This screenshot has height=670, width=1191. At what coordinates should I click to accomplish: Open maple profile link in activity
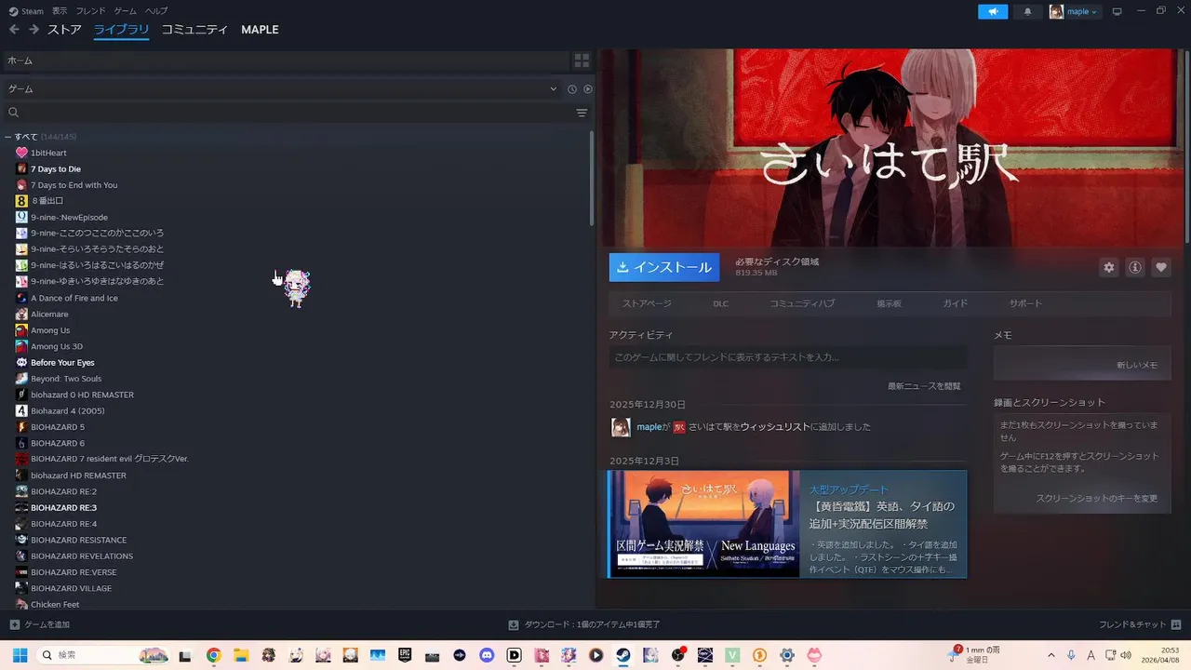point(649,427)
